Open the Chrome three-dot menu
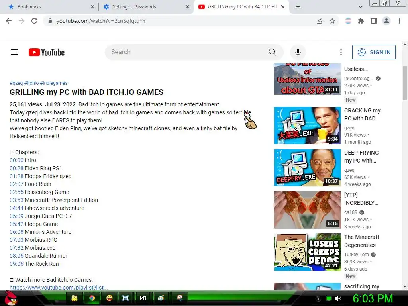The width and height of the screenshot is (408, 306). click(x=399, y=21)
